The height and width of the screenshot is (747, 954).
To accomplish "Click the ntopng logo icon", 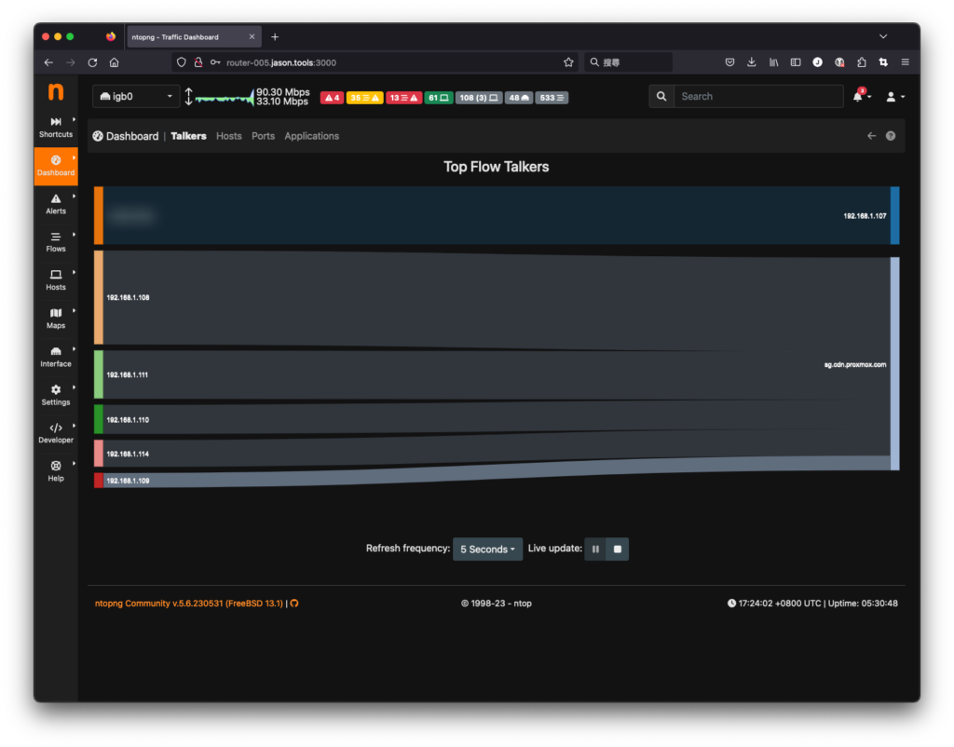I will 55,92.
